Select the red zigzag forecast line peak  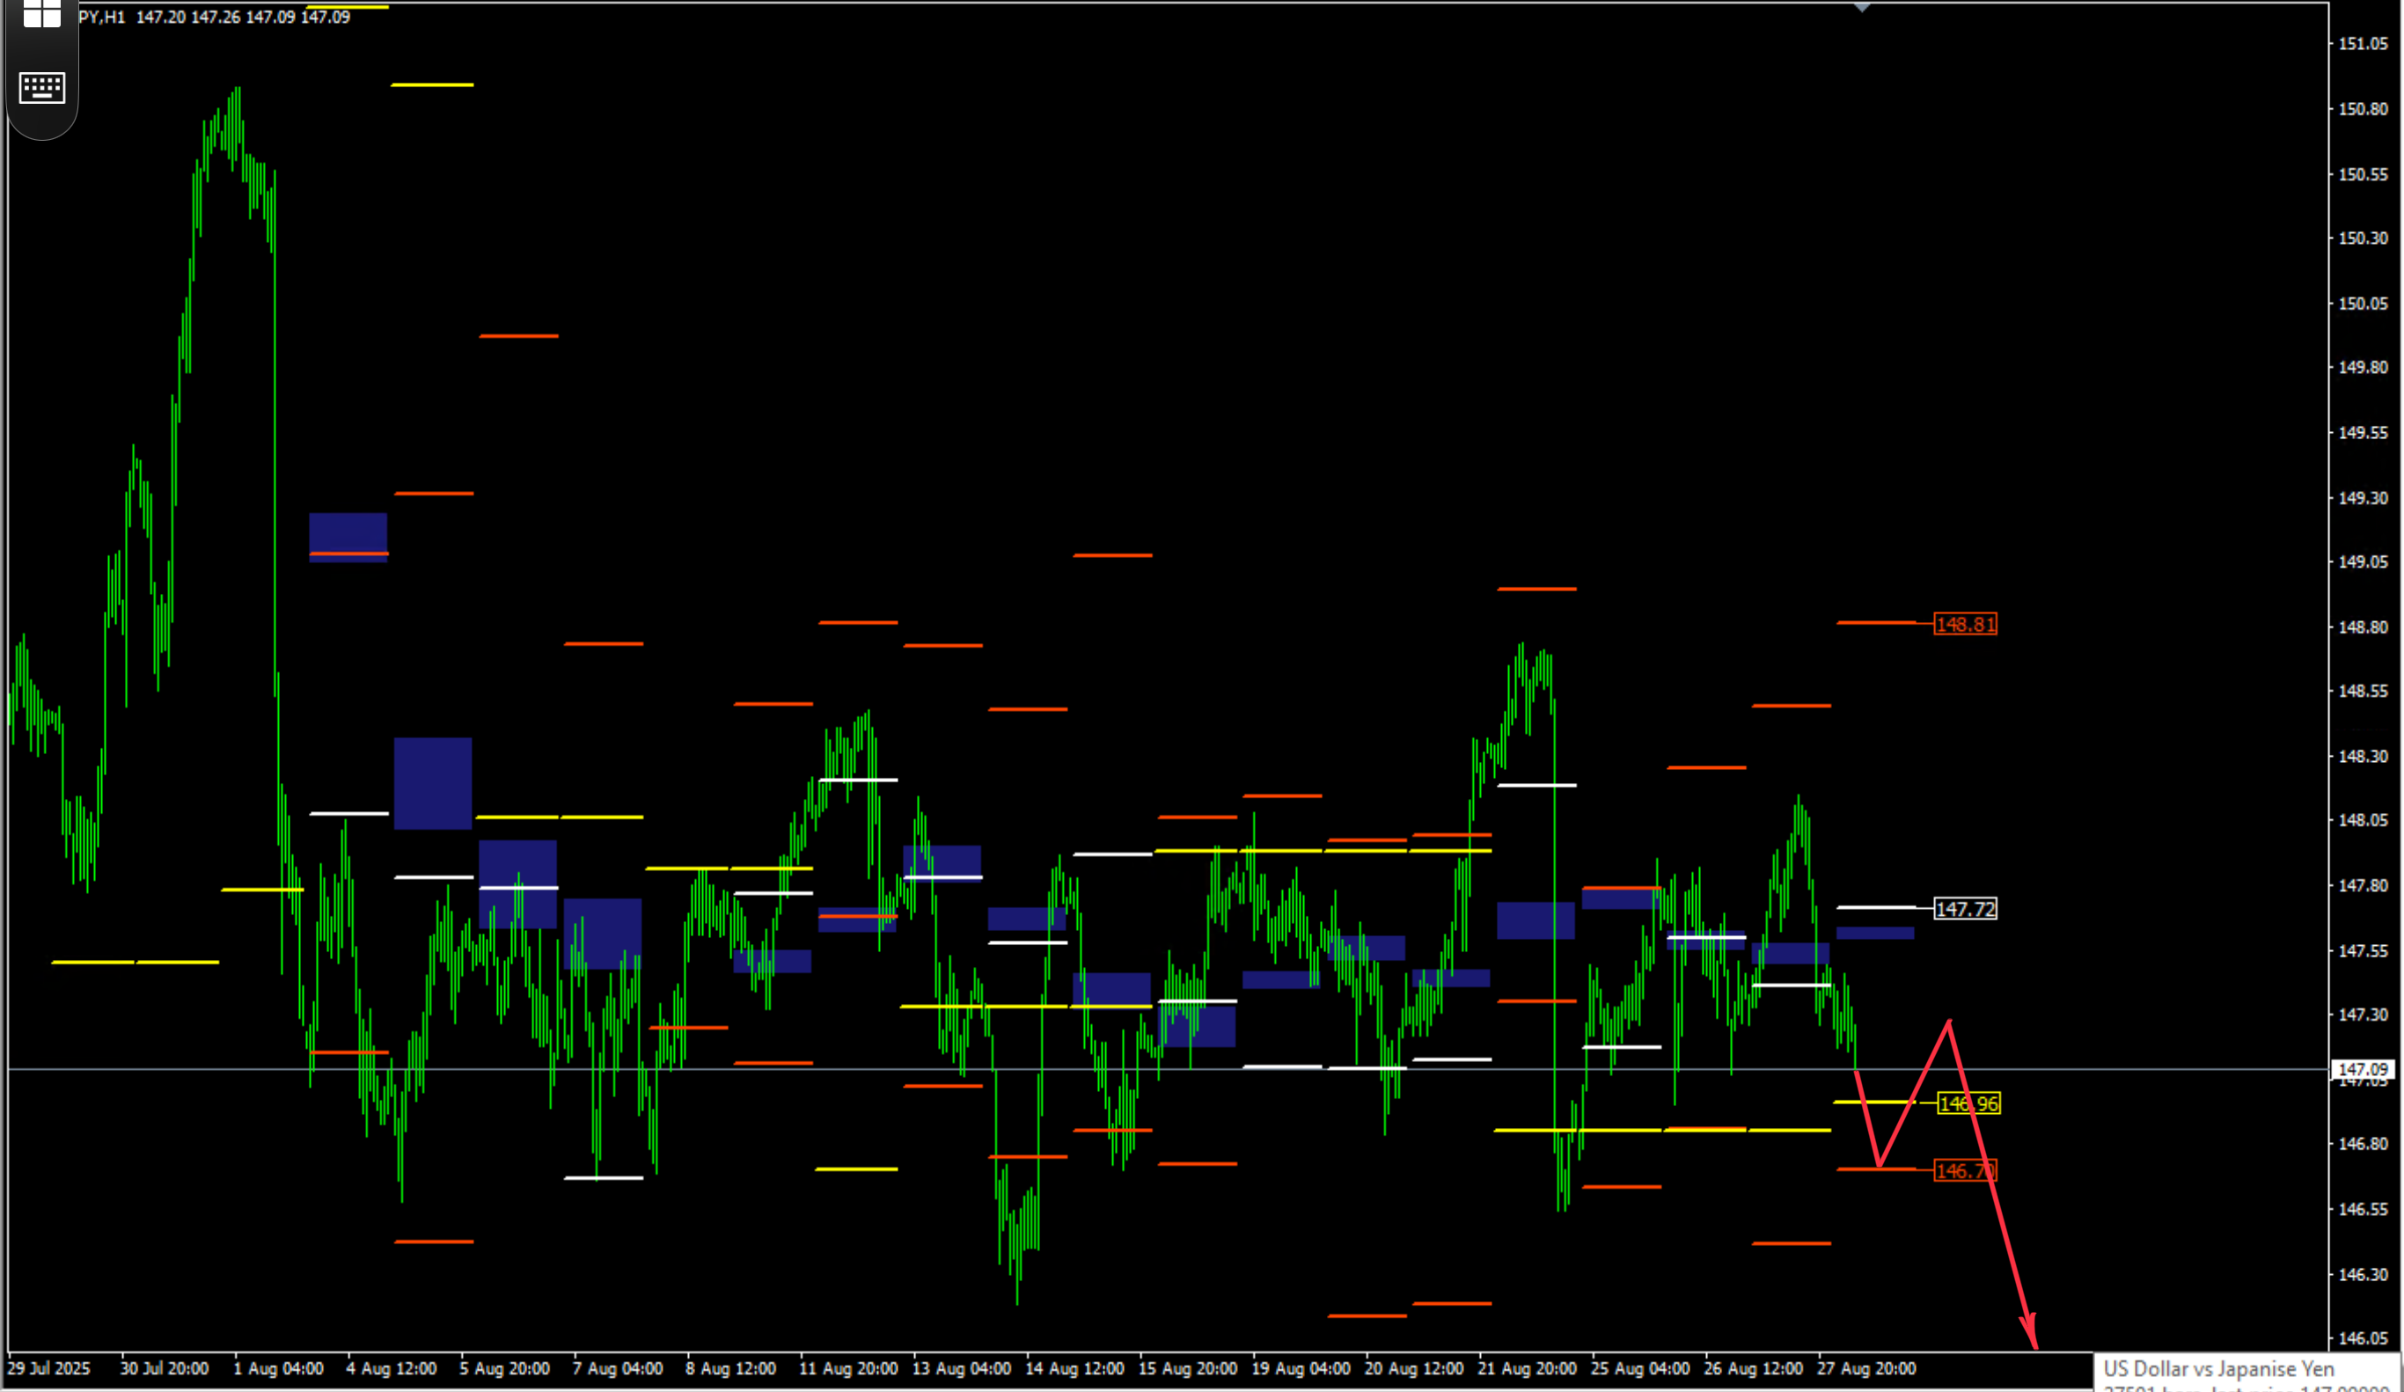click(1948, 1022)
